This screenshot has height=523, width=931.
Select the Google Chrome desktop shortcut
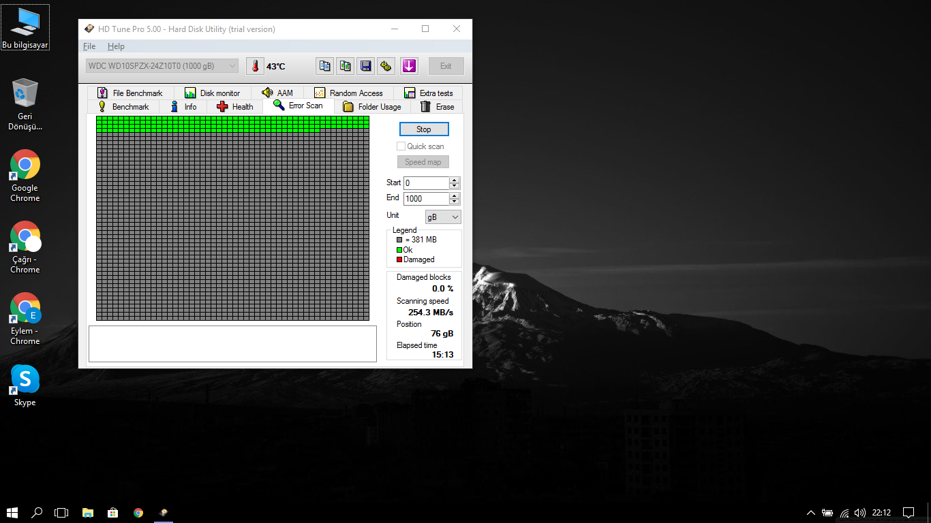[x=25, y=176]
